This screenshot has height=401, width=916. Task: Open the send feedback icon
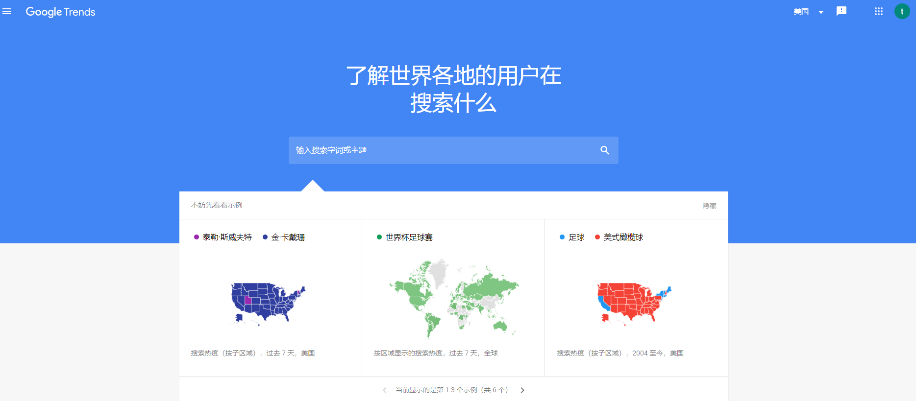[x=841, y=11]
